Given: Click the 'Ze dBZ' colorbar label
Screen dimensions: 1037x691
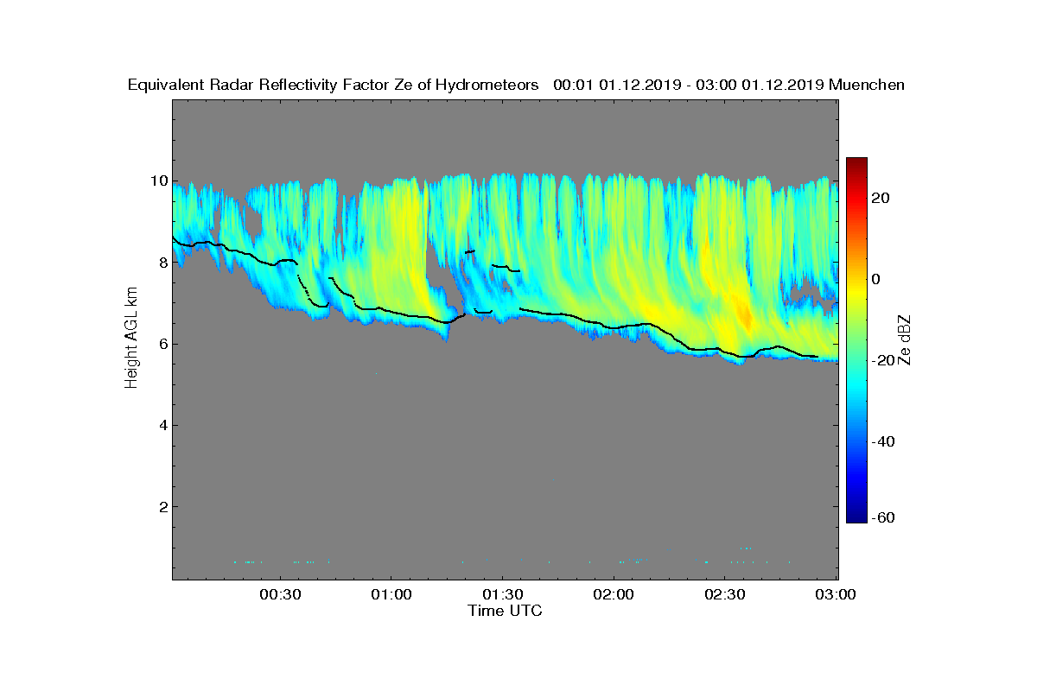Looking at the screenshot, I should pyautogui.click(x=905, y=339).
